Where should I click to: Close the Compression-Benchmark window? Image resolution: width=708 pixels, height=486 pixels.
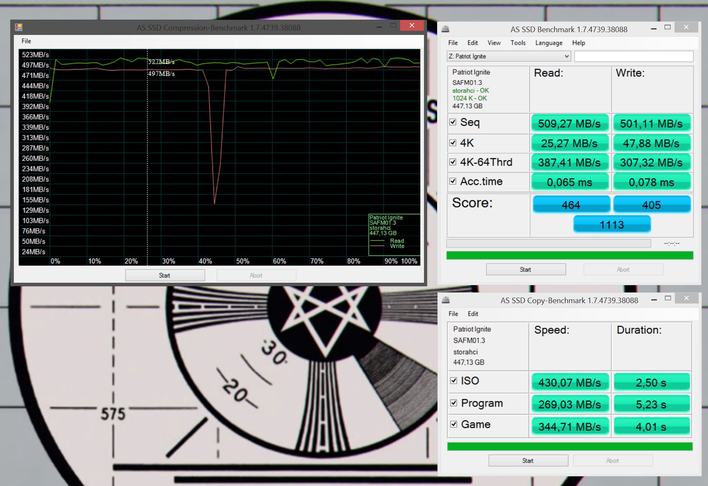pyautogui.click(x=412, y=26)
